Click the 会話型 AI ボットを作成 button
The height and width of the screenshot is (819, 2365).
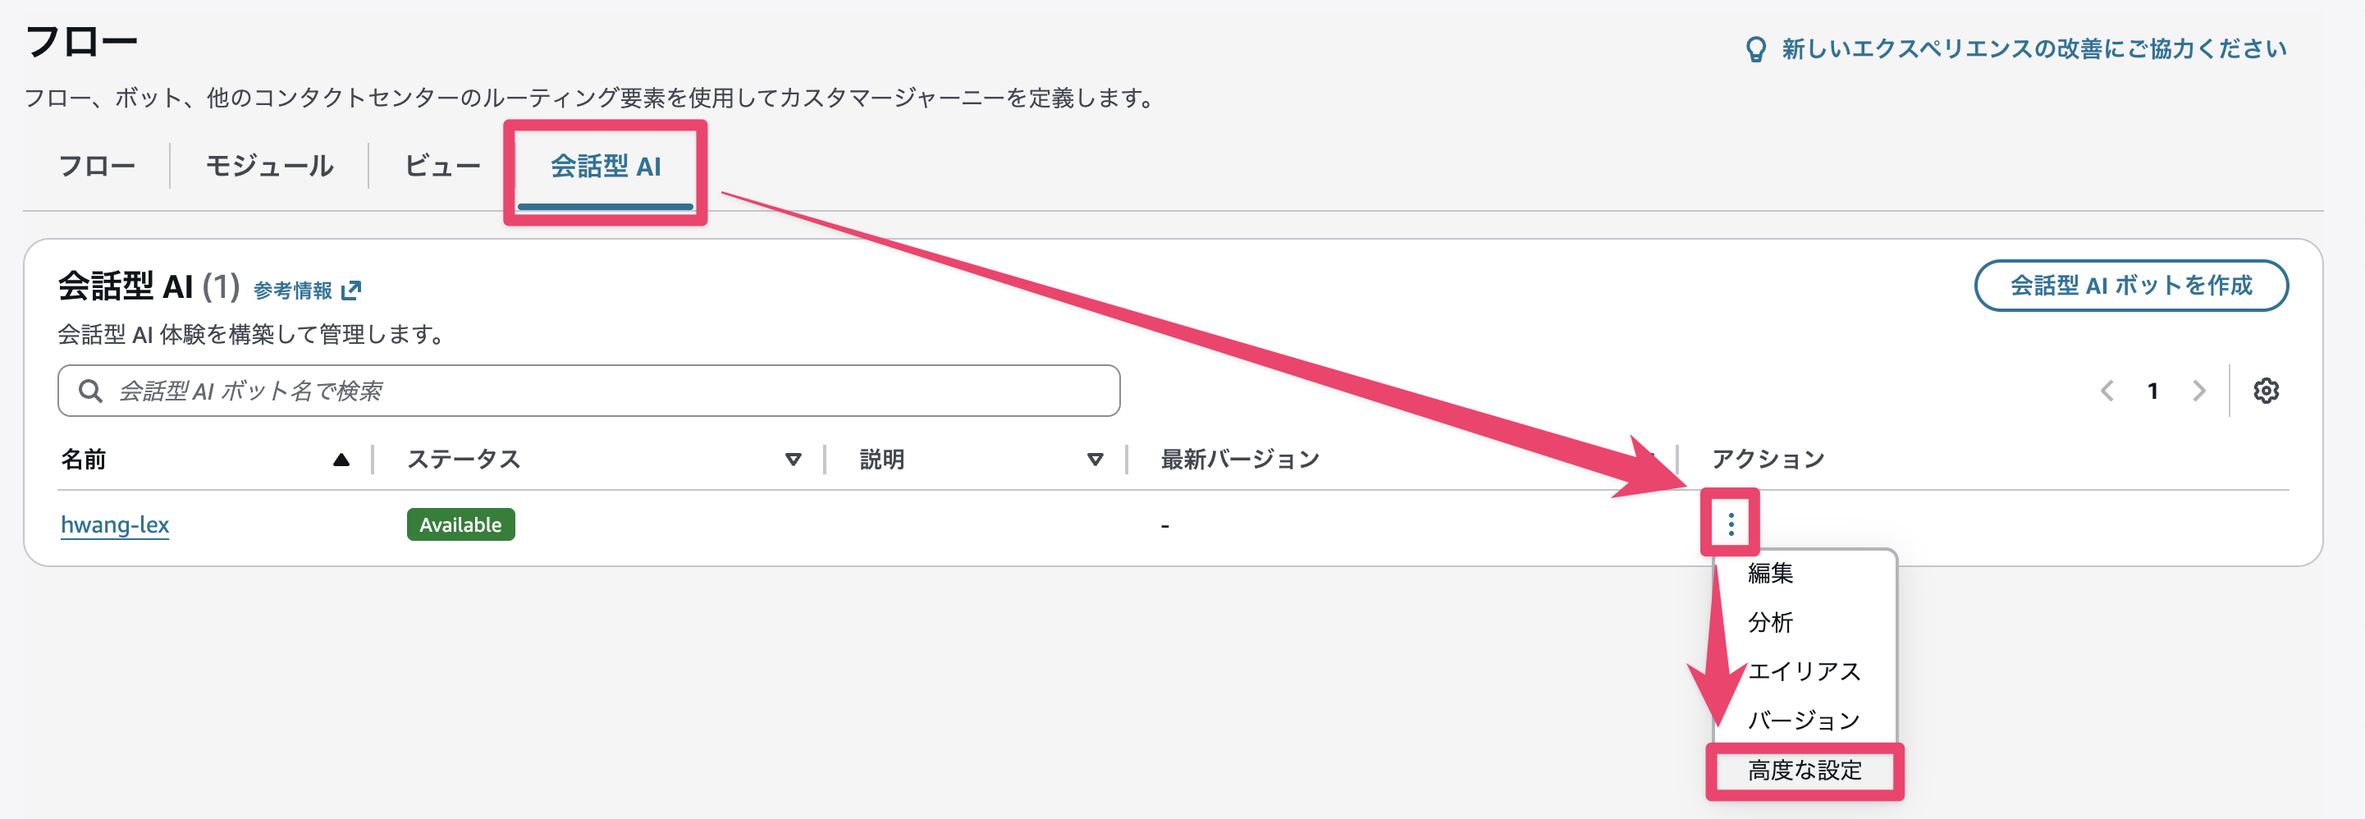coord(2132,286)
